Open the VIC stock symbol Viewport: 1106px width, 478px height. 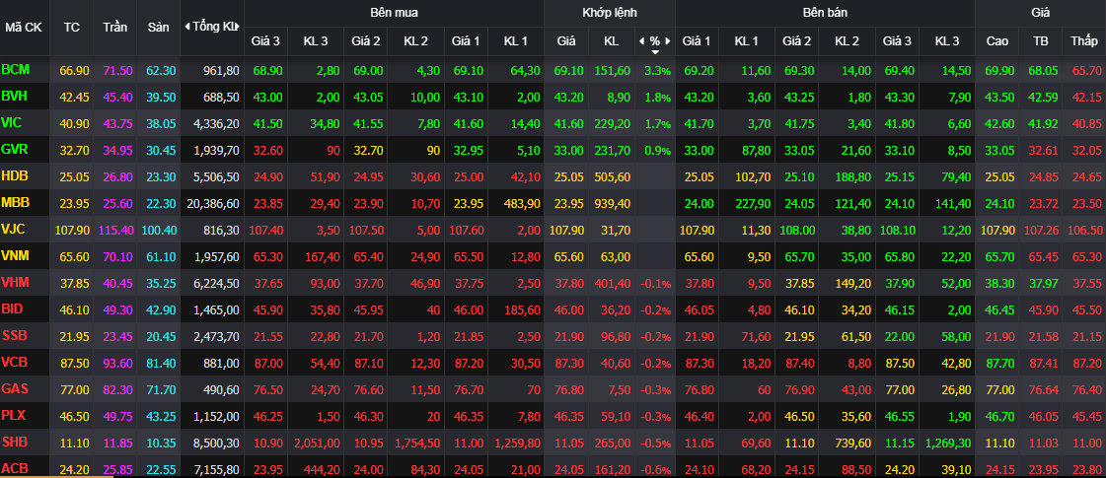(x=12, y=122)
